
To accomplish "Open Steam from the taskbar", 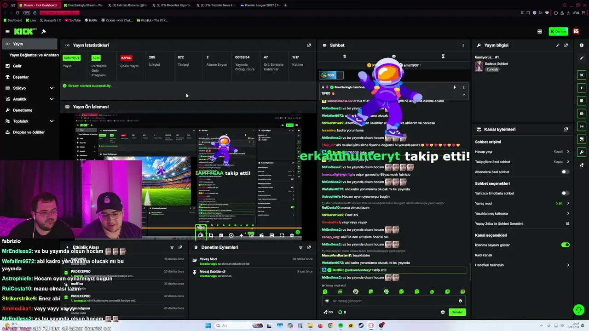I will tap(361, 325).
